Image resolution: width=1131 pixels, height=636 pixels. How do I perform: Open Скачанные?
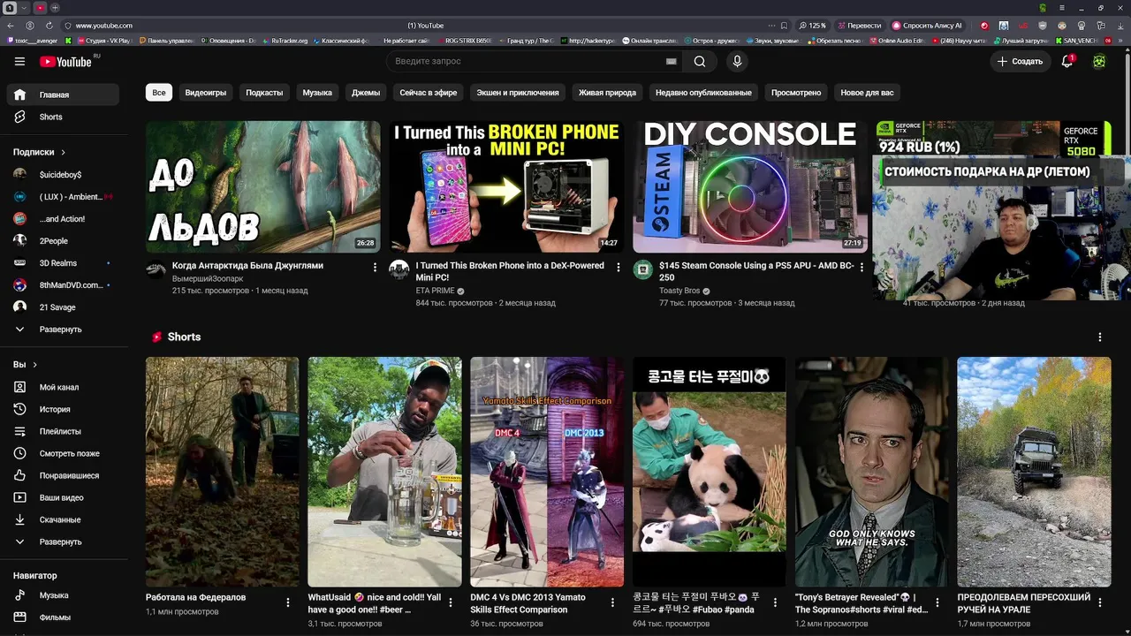click(x=64, y=519)
